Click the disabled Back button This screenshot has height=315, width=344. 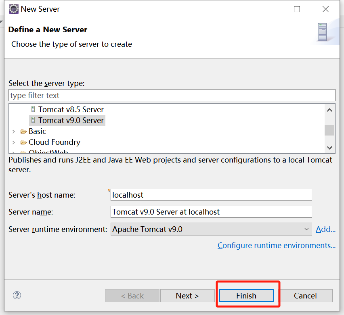click(x=132, y=296)
